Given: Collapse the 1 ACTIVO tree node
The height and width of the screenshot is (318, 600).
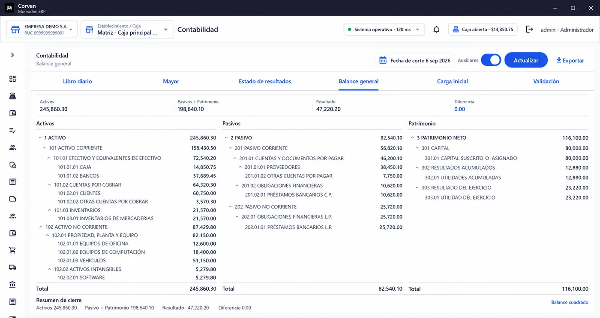Looking at the screenshot, I should (40, 138).
